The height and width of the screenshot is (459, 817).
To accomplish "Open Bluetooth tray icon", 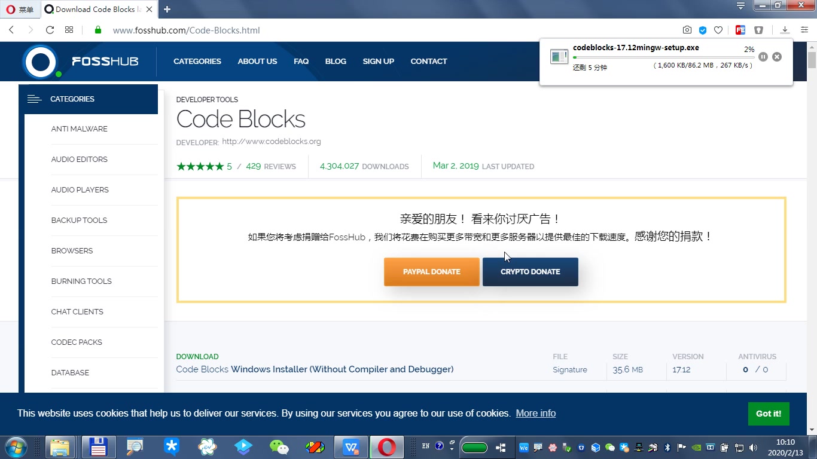I will 667,447.
